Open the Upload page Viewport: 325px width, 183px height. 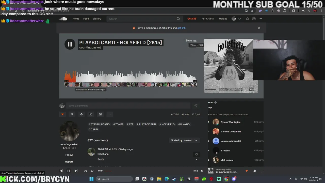coord(223,19)
